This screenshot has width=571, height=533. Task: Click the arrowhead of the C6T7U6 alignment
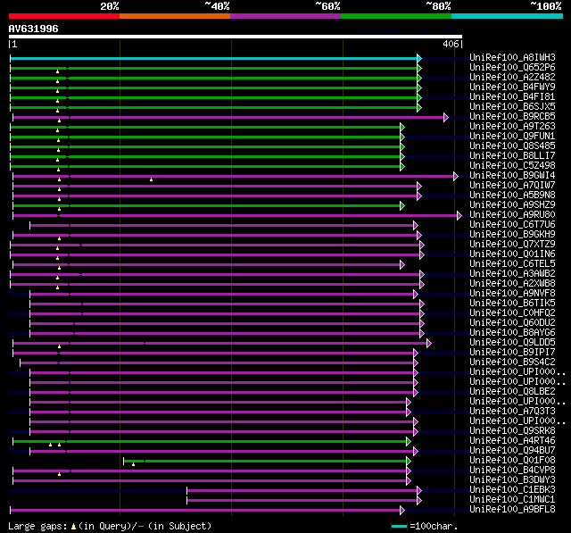pyautogui.click(x=416, y=226)
